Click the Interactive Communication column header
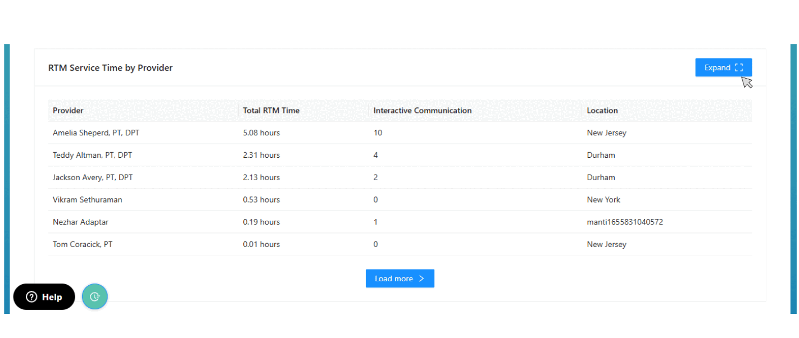Image resolution: width=799 pixels, height=338 pixels. tap(422, 111)
